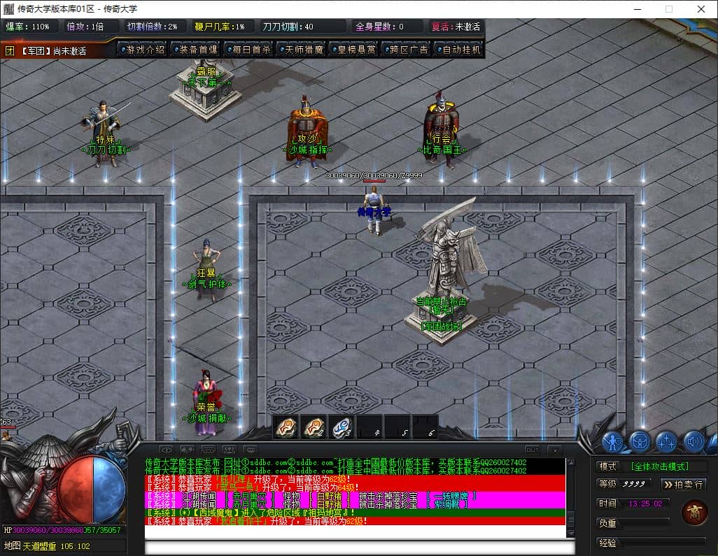This screenshot has width=718, height=556.
Task: Open the 跨区广告 menu
Action: click(407, 50)
